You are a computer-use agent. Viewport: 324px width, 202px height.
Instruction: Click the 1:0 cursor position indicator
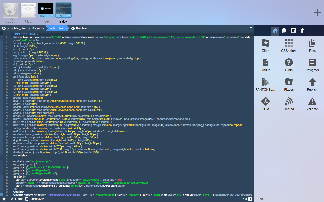[x=245, y=199]
